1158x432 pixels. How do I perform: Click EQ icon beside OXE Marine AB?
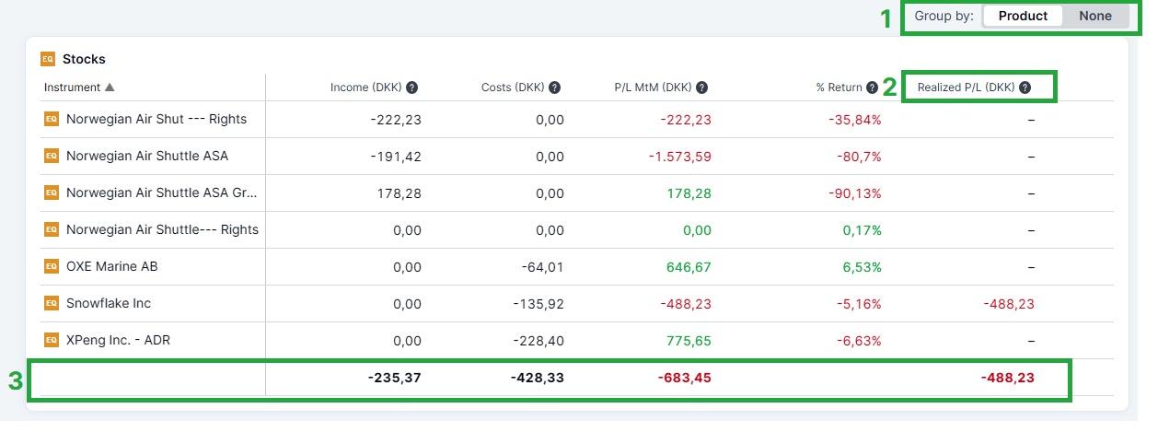[52, 266]
